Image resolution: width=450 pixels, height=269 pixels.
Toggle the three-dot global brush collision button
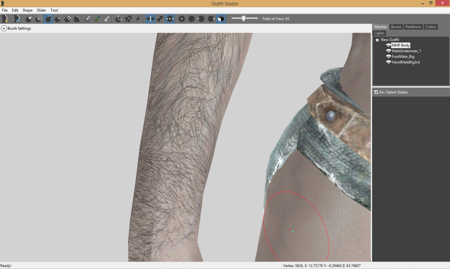coord(170,19)
